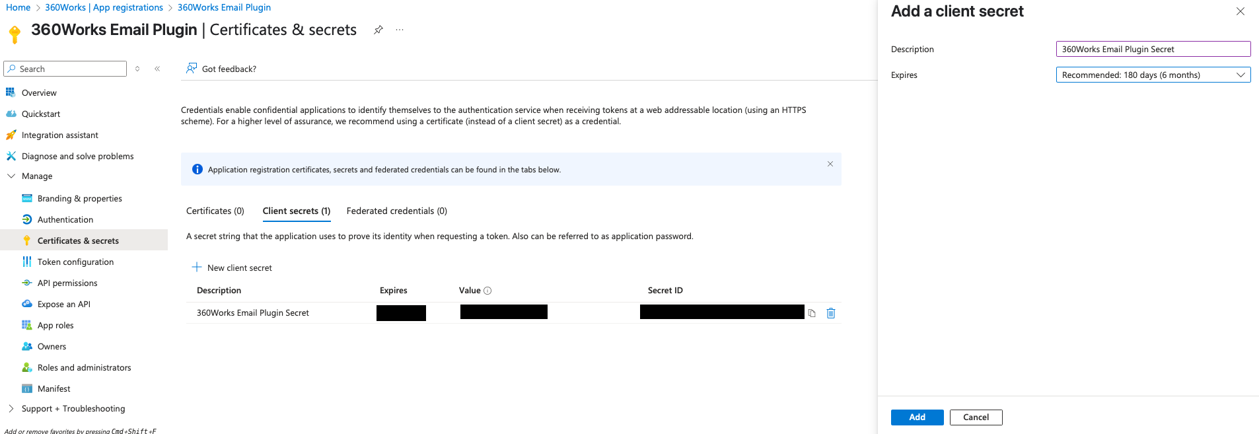Screen dimensions: 1259x434
Task: Open the Authentication menu item
Action: pyautogui.click(x=65, y=220)
